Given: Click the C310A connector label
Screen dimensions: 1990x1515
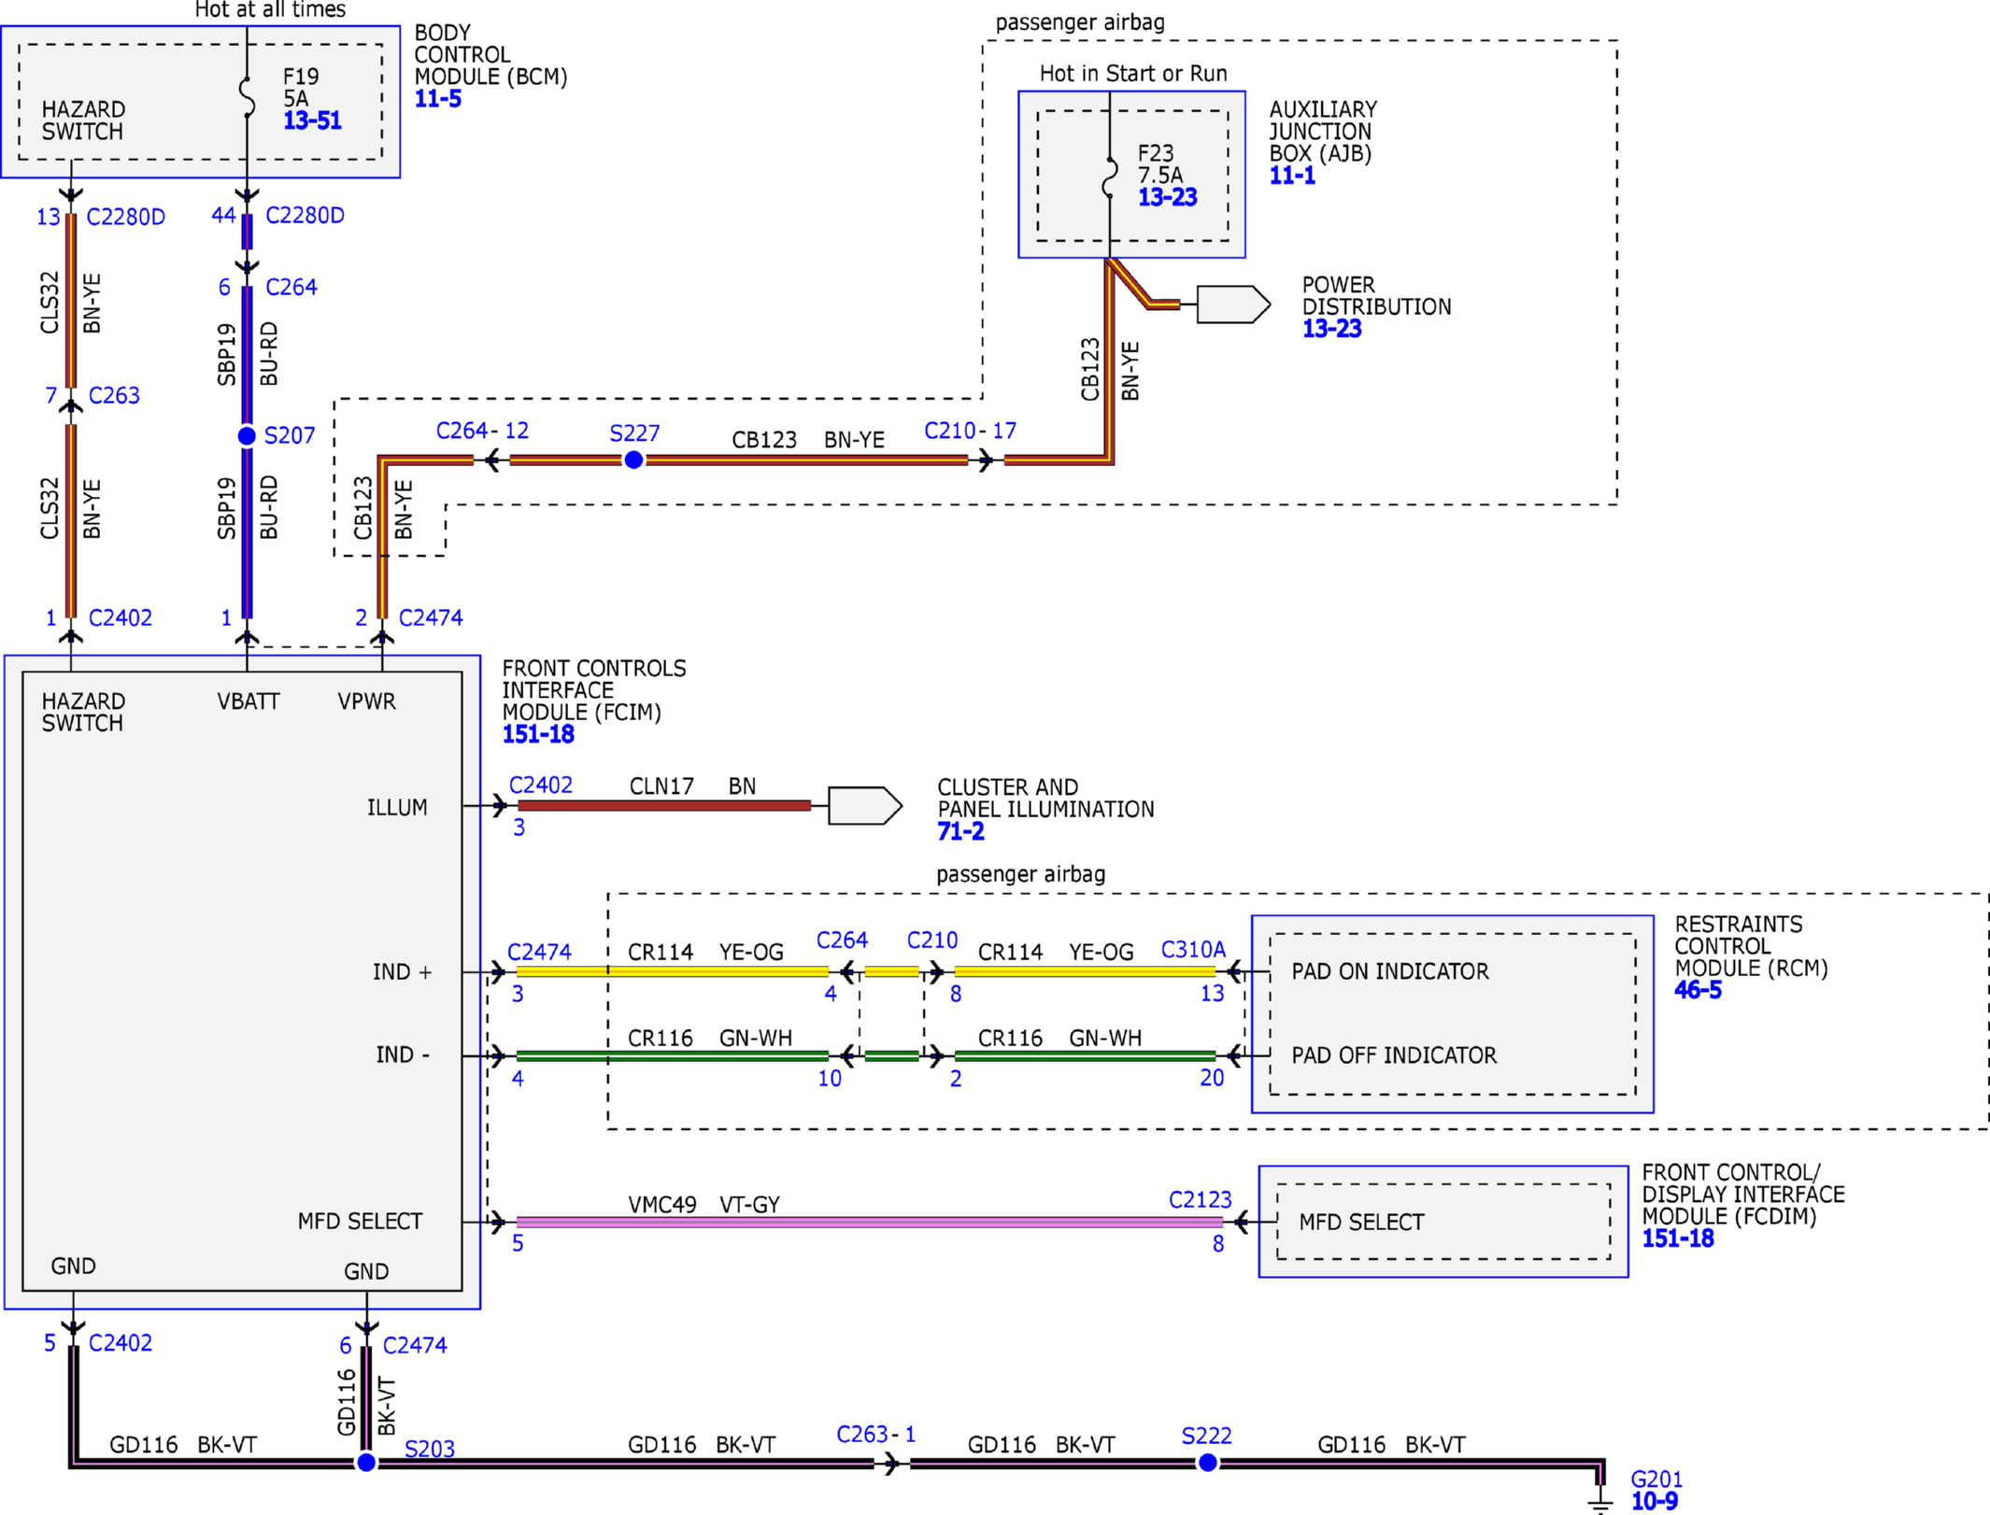Looking at the screenshot, I should [x=1192, y=950].
